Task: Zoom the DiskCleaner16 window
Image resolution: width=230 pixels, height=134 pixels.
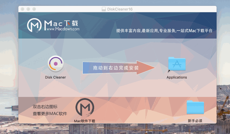Action: pos(34,9)
